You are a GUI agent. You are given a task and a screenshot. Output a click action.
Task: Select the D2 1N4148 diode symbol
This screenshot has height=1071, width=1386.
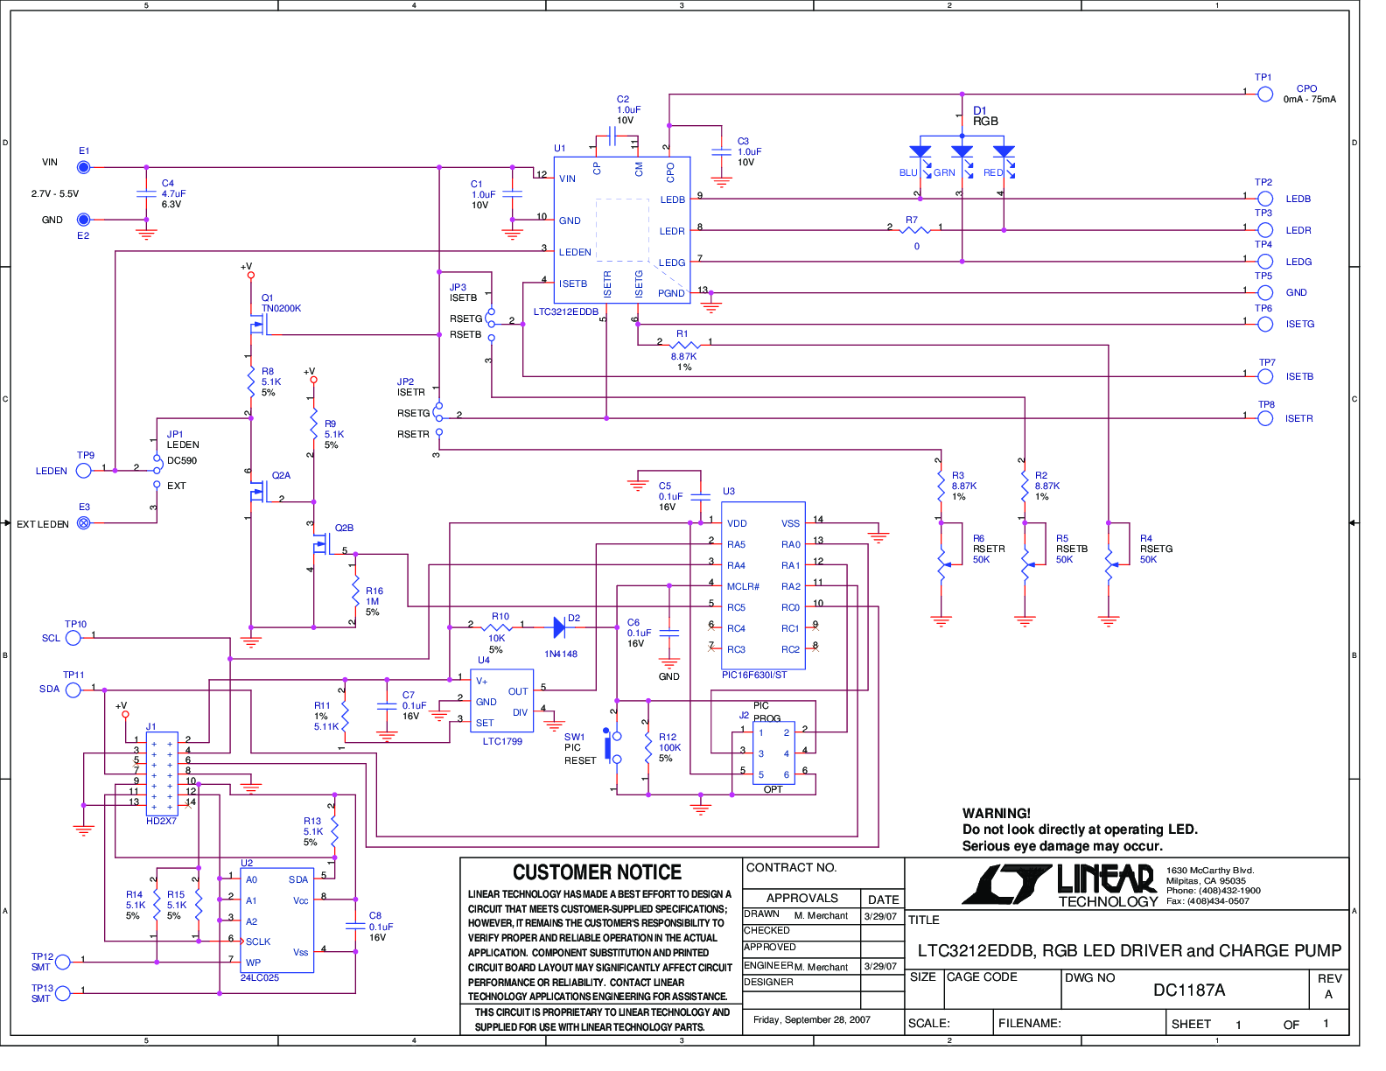coord(559,626)
